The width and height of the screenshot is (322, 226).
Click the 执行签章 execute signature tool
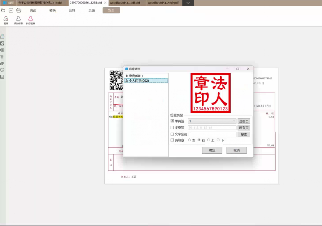click(30, 20)
